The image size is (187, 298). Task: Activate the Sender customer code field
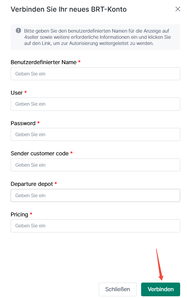pos(95,165)
